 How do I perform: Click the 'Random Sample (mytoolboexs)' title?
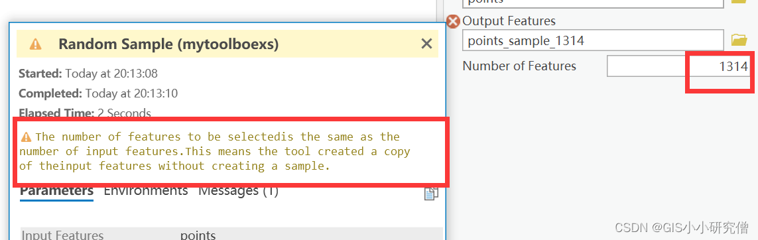pos(168,44)
